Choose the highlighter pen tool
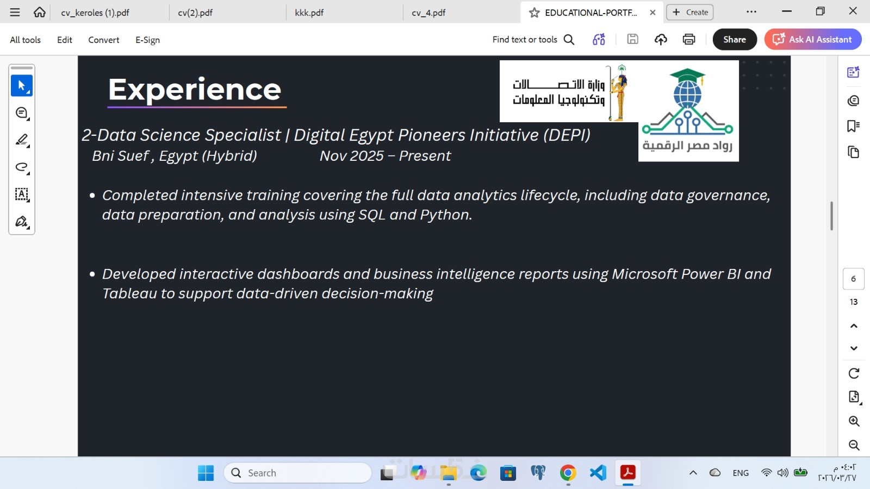The width and height of the screenshot is (870, 489). [x=22, y=140]
